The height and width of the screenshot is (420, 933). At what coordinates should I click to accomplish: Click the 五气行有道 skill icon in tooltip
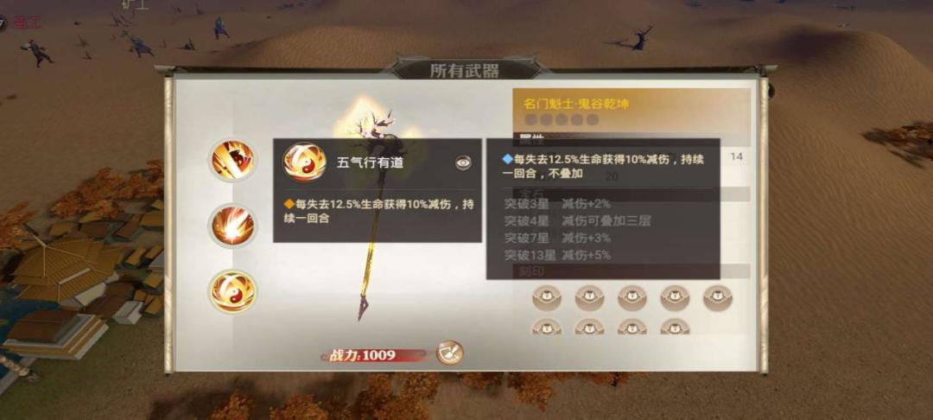(x=304, y=162)
